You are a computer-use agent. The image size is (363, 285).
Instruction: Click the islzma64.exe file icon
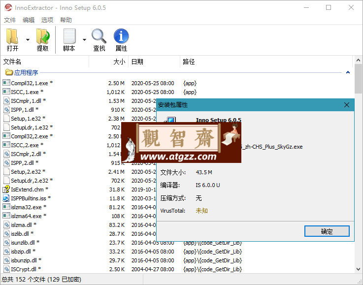pos(6,216)
